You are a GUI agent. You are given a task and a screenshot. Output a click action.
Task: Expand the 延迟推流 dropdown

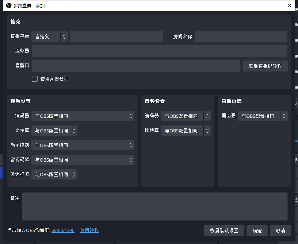pyautogui.click(x=54, y=174)
